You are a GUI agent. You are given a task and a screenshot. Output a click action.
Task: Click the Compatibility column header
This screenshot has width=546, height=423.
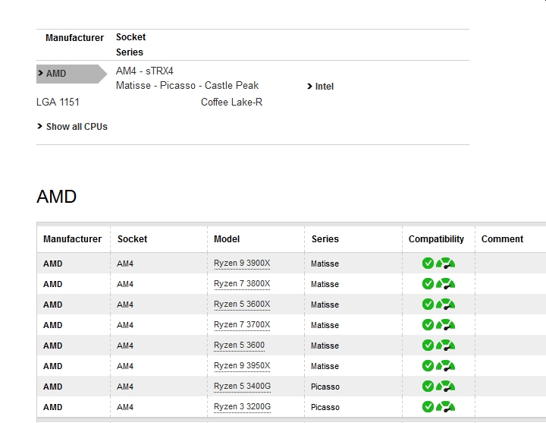[x=436, y=239]
